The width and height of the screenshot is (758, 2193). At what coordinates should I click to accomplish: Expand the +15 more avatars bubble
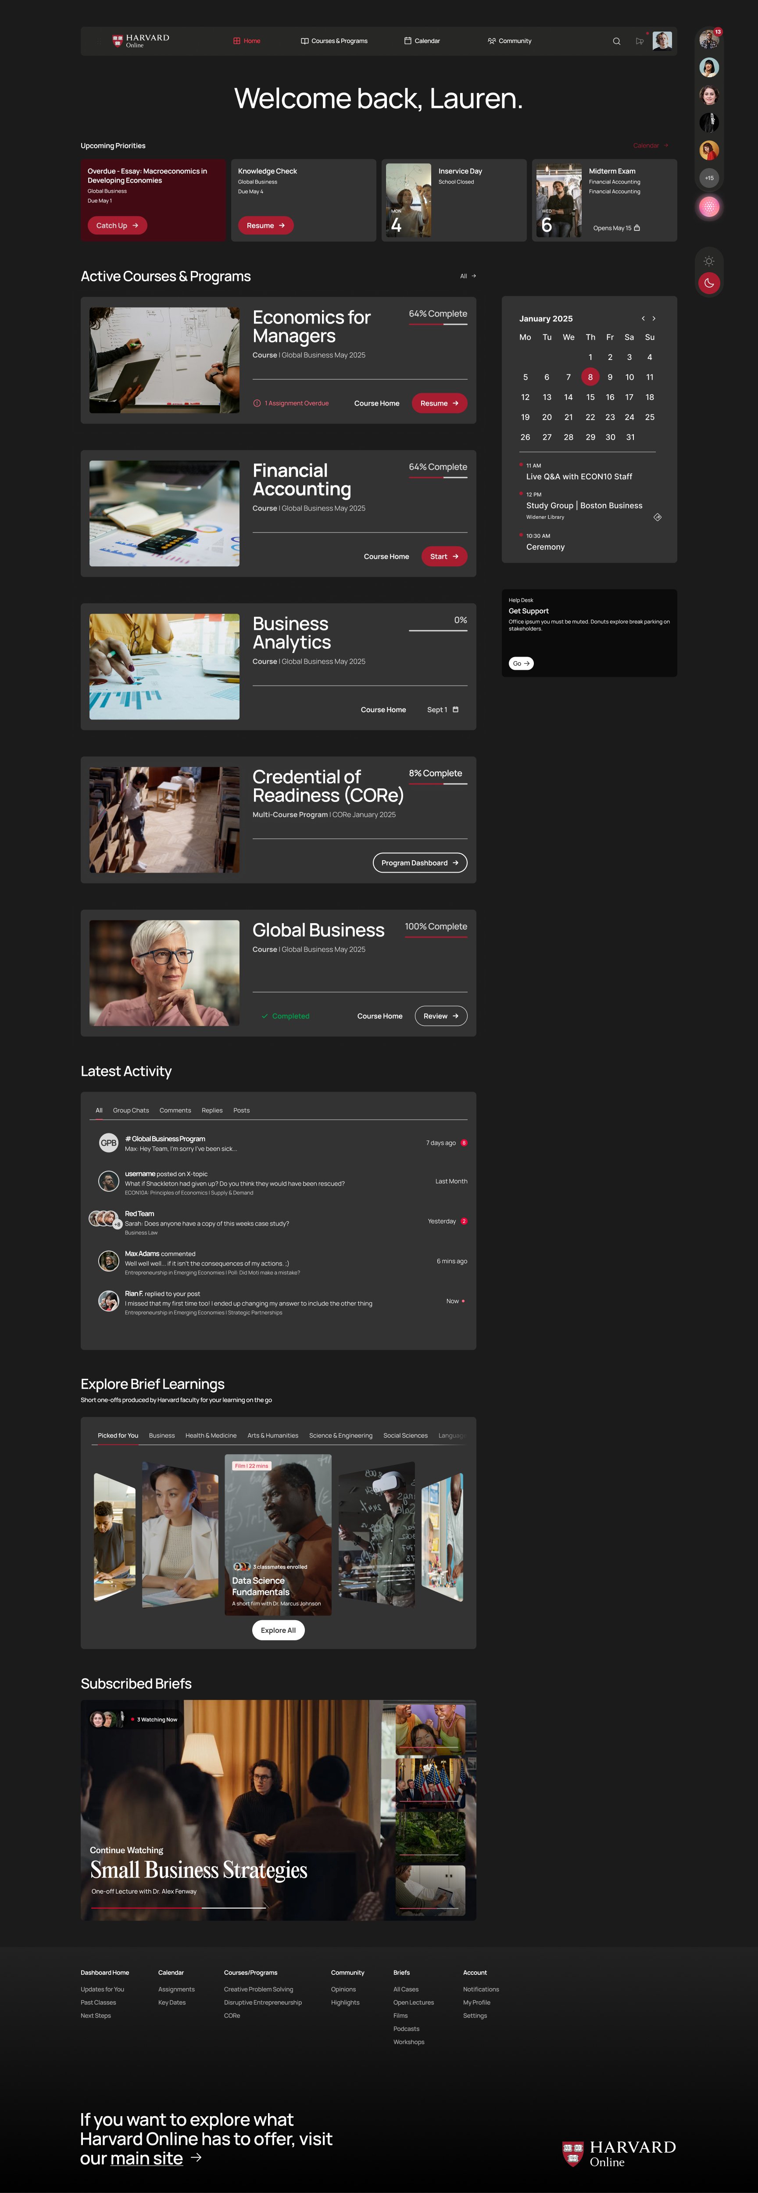(709, 178)
